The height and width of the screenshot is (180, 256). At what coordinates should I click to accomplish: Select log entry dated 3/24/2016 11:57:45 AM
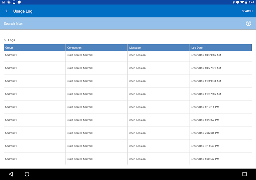click(128, 94)
